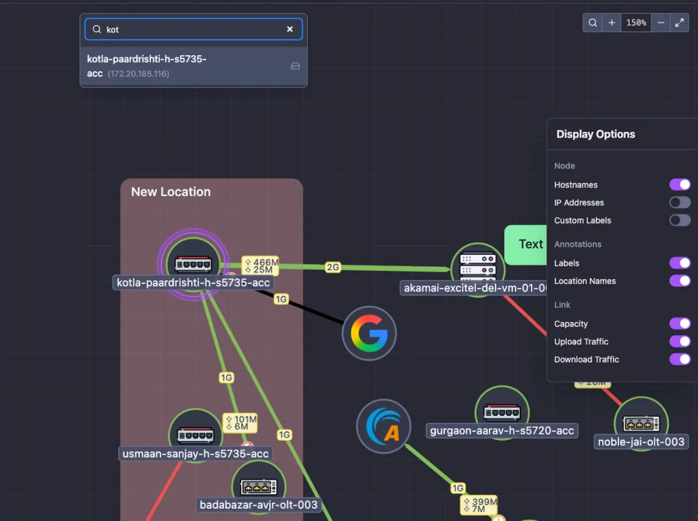Turn off the Download Traffic toggle
Screen dimensions: 698x521
tap(680, 359)
